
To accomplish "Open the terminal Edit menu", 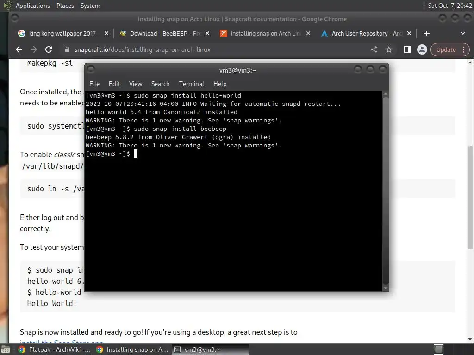I will pyautogui.click(x=114, y=84).
